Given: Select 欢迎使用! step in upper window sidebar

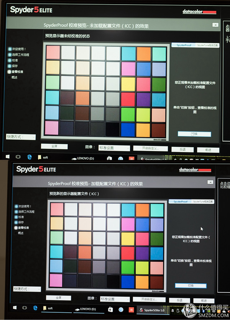Looking at the screenshot, I should click(17, 49).
